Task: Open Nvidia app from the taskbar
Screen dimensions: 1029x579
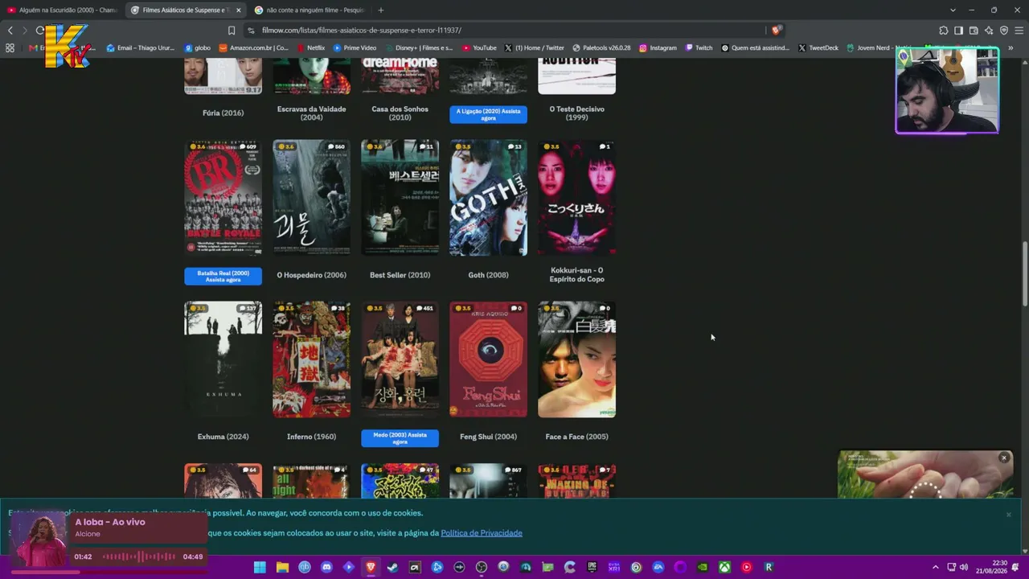Action: pyautogui.click(x=702, y=567)
